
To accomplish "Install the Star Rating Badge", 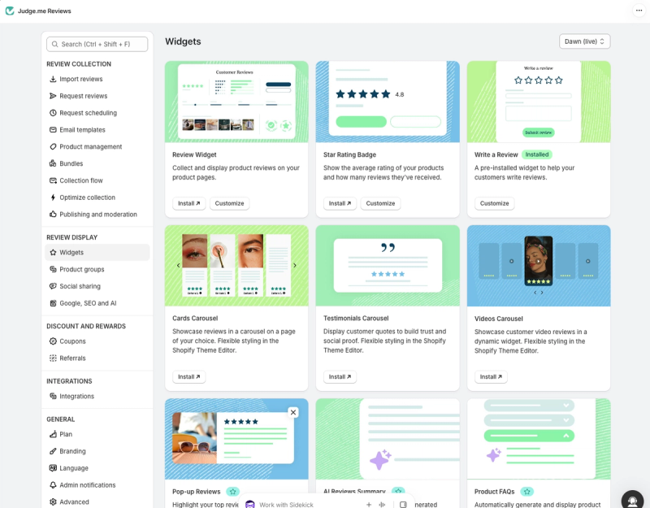I will pyautogui.click(x=340, y=203).
